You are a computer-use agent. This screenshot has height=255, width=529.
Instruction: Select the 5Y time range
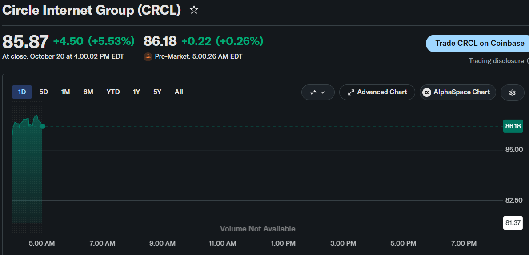[x=157, y=92]
